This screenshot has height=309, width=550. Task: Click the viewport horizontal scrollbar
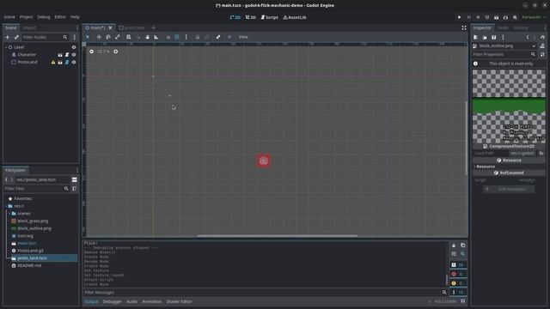[277, 236]
